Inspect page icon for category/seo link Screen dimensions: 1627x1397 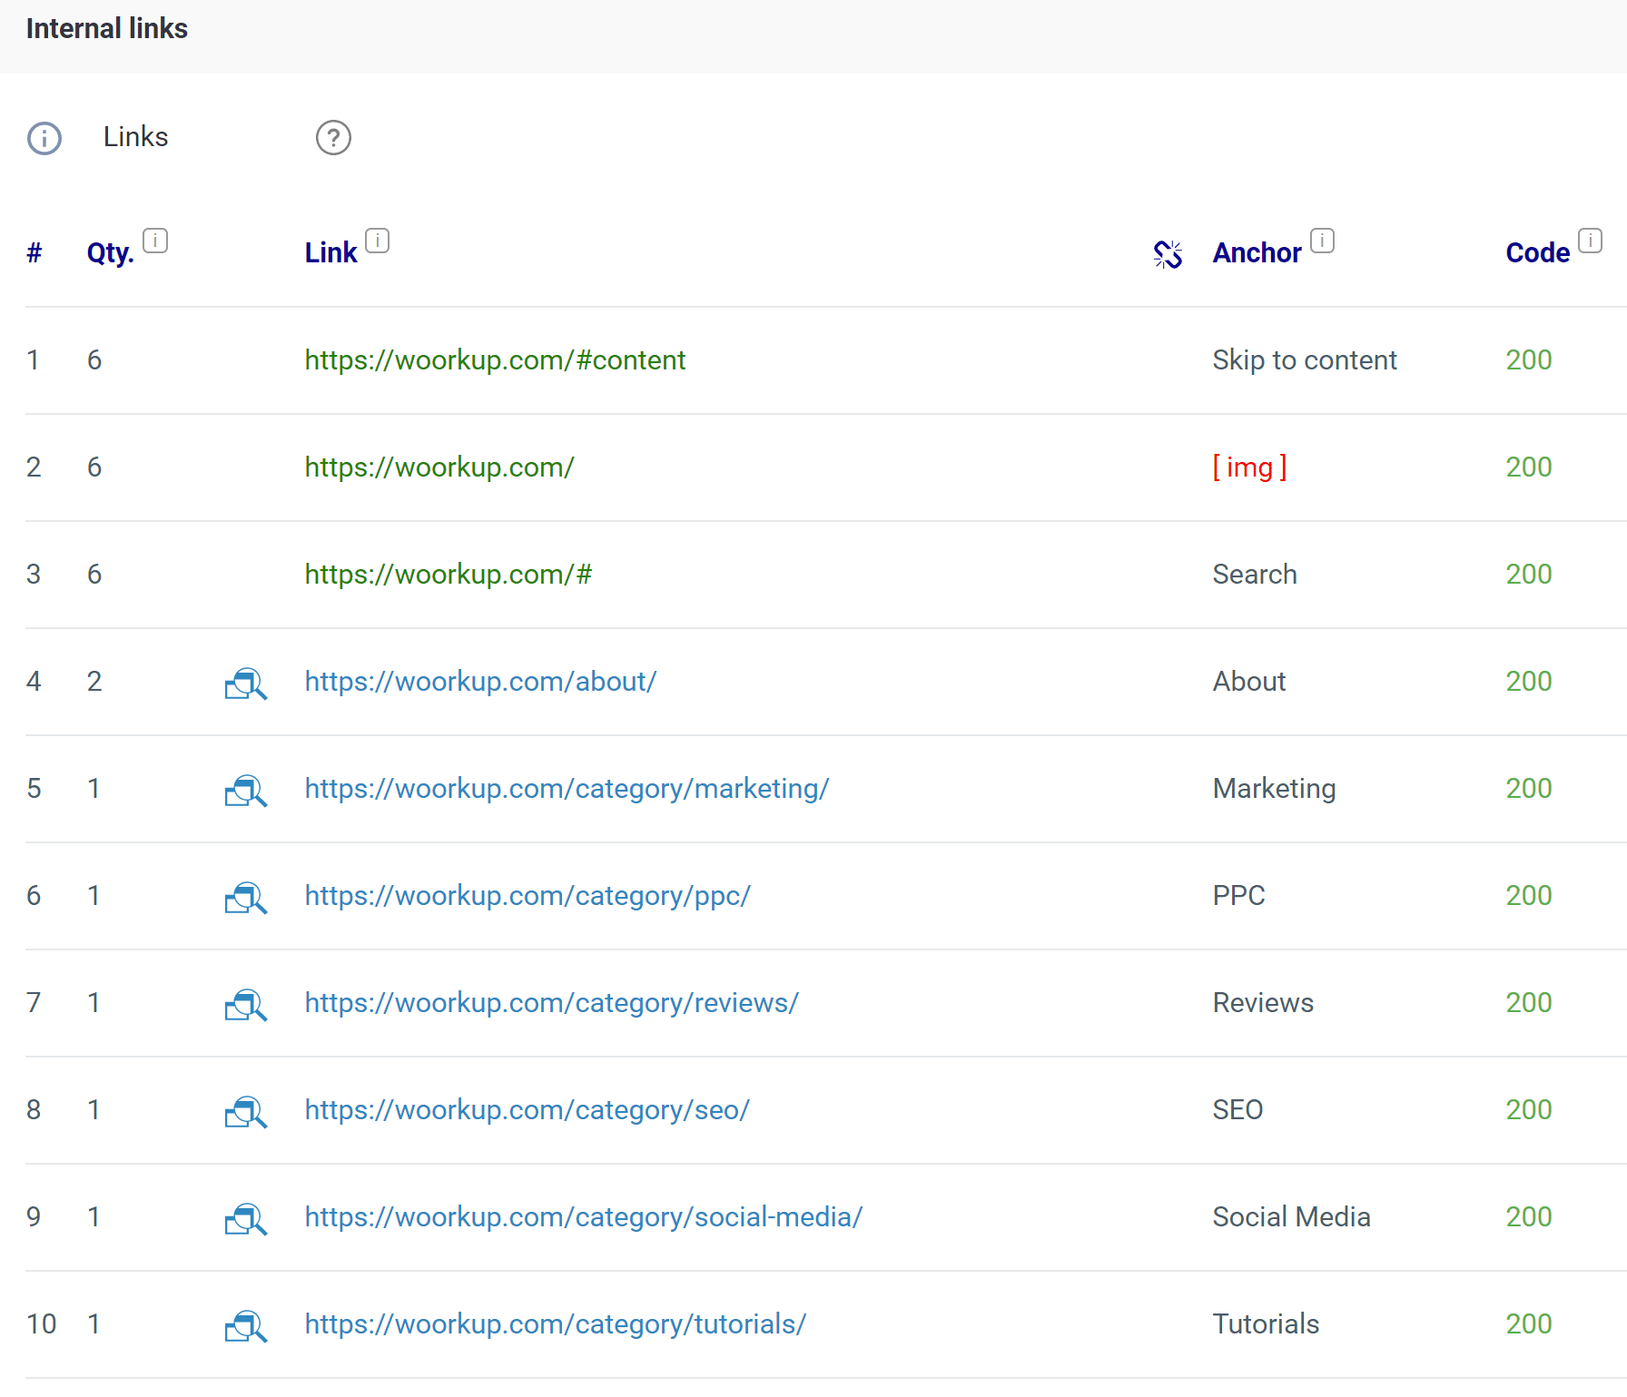pyautogui.click(x=246, y=1112)
